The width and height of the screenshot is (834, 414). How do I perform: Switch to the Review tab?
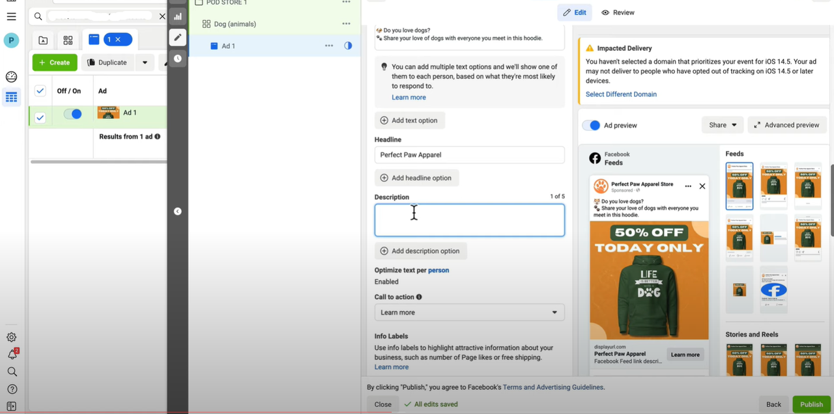[x=618, y=12]
